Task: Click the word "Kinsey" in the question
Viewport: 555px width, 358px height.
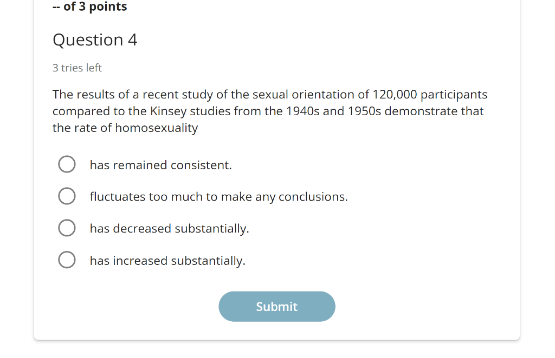Action: 168,111
